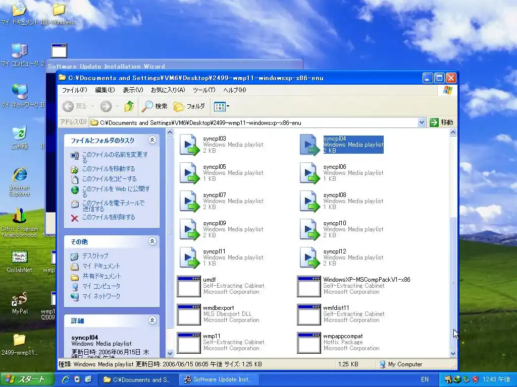Select the syncpl10 playlist file icon
This screenshot has width=517, height=387.
[x=309, y=229]
